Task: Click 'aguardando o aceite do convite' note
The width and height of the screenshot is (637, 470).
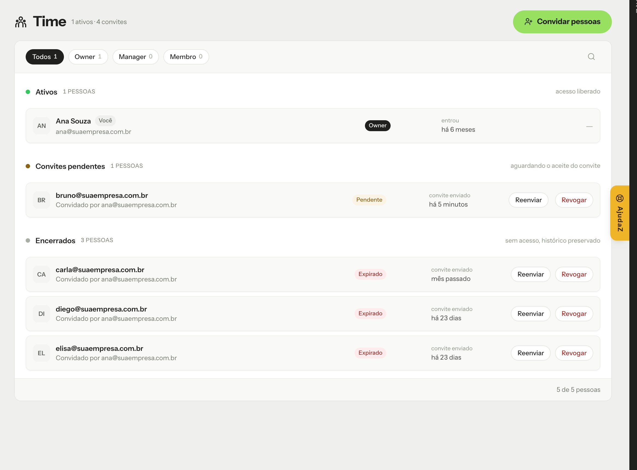Action: [x=555, y=166]
